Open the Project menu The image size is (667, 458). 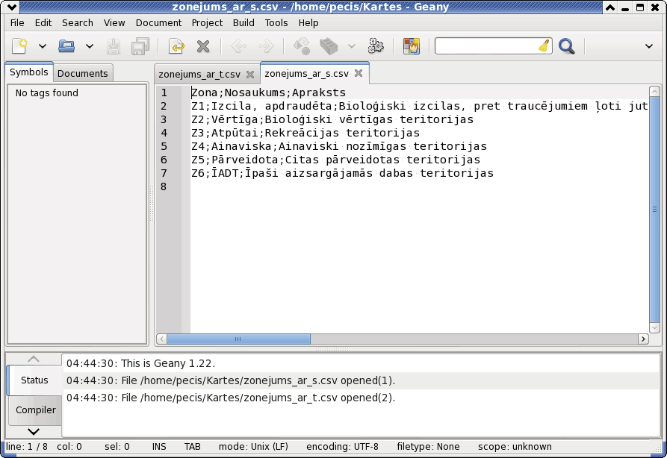[x=207, y=23]
